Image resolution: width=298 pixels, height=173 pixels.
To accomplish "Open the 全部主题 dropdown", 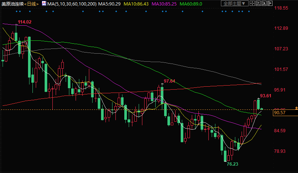I will coord(235,3).
